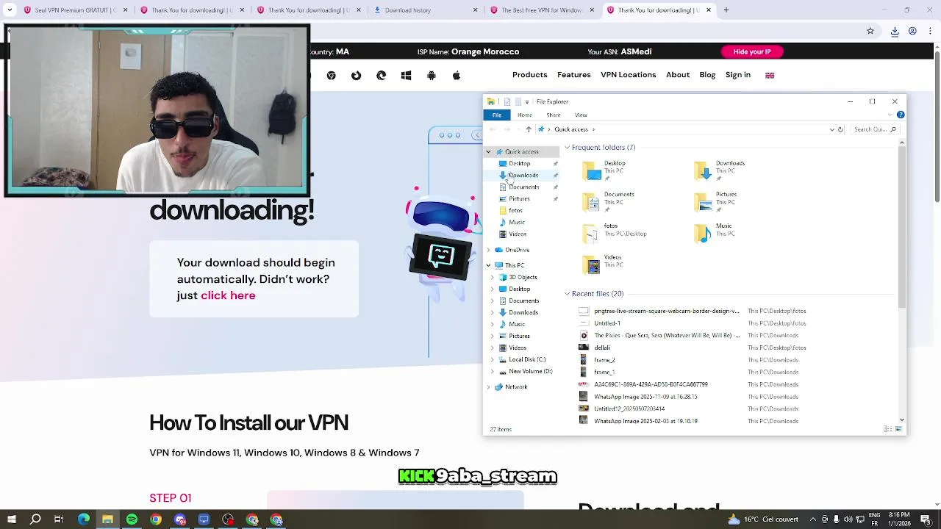Switch to The Best Free VPN for Windows tab
Image resolution: width=941 pixels, height=529 pixels.
pos(543,10)
